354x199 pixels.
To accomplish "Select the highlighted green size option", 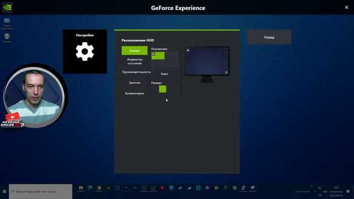I will pyautogui.click(x=163, y=89).
